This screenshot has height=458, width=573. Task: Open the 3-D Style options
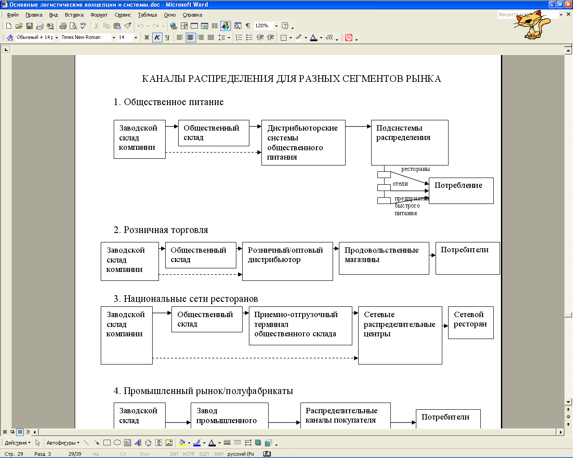click(268, 443)
